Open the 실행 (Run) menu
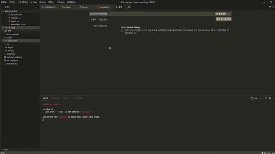Screen dimensions: 275x154 (x=51, y=2)
